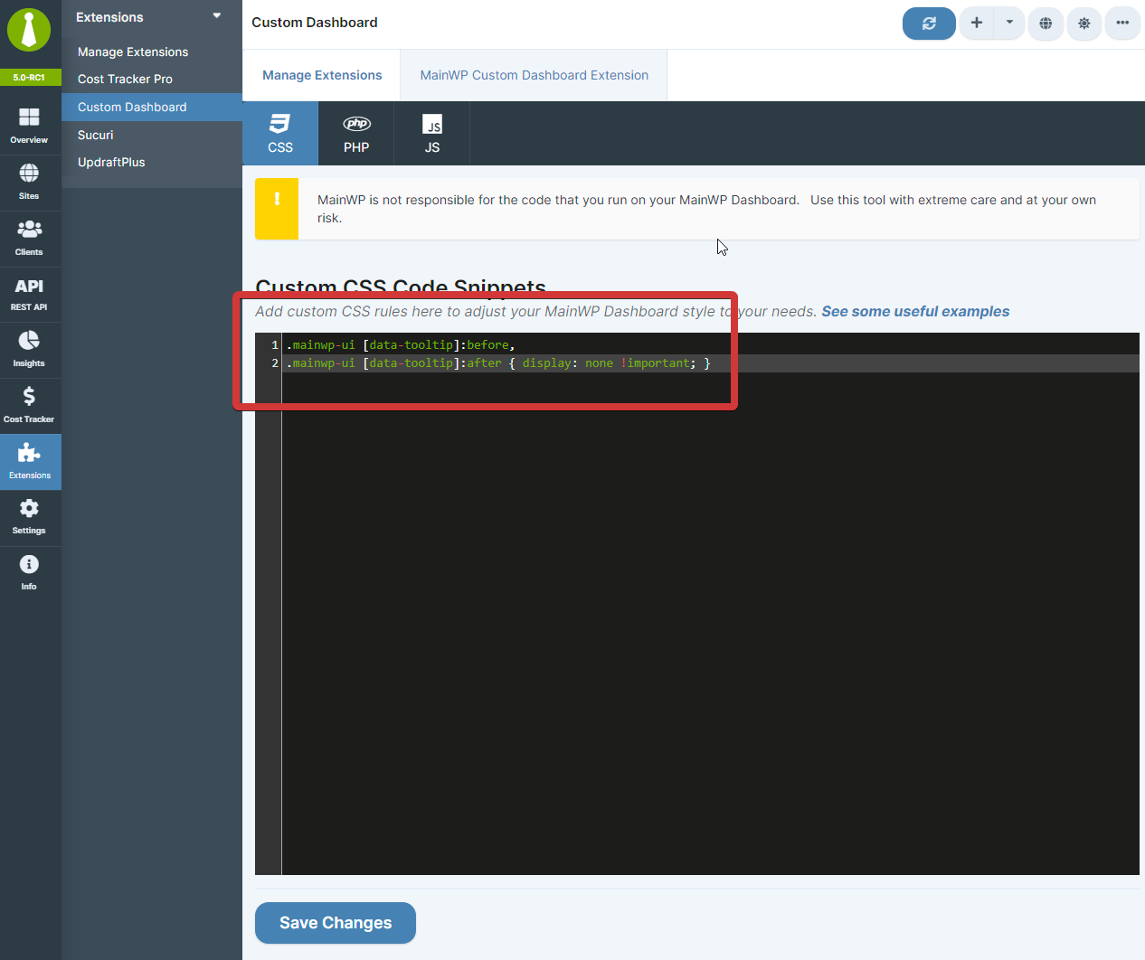The width and height of the screenshot is (1145, 960).
Task: Click the gear icon in the top toolbar
Action: (1084, 24)
